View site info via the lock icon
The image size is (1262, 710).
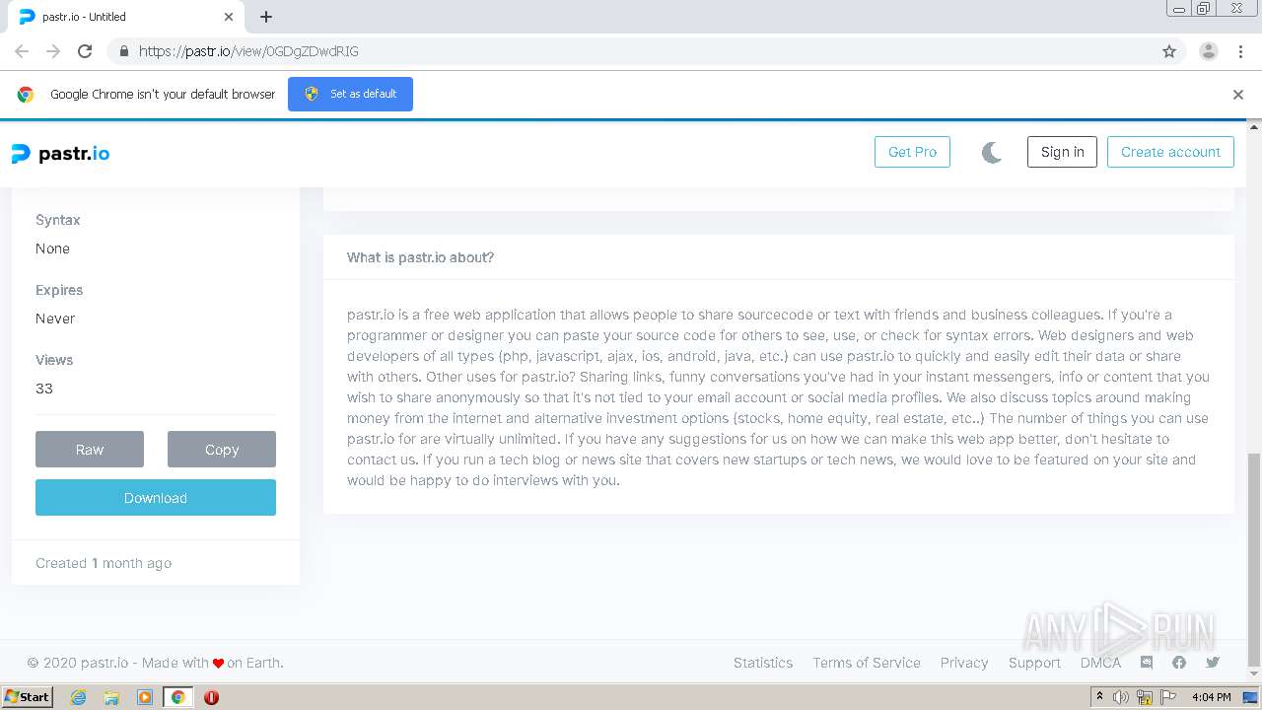coord(123,51)
